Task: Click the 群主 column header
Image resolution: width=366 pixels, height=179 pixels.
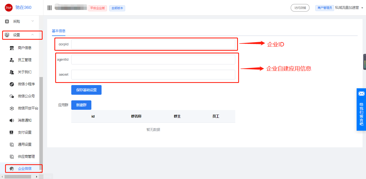Action: point(177,116)
